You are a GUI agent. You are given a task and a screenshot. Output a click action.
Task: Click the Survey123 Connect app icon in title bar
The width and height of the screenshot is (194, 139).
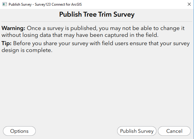pyautogui.click(x=4, y=4)
